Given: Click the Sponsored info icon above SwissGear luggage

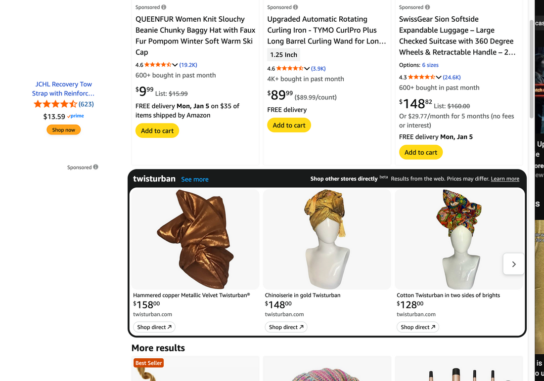Looking at the screenshot, I should click(x=427, y=7).
